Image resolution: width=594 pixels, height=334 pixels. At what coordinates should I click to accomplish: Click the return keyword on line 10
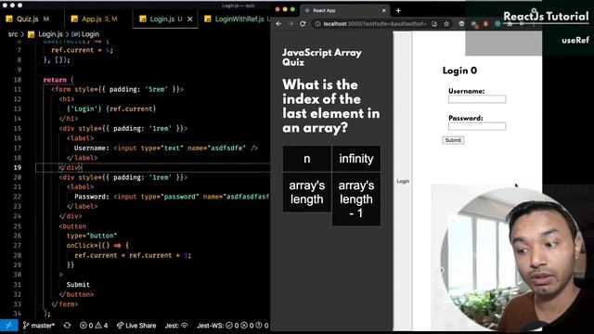click(55, 80)
